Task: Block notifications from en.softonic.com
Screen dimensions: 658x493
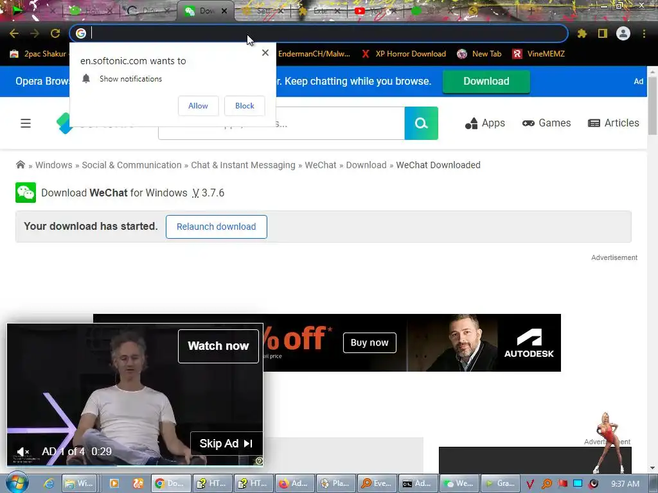Action: (245, 106)
